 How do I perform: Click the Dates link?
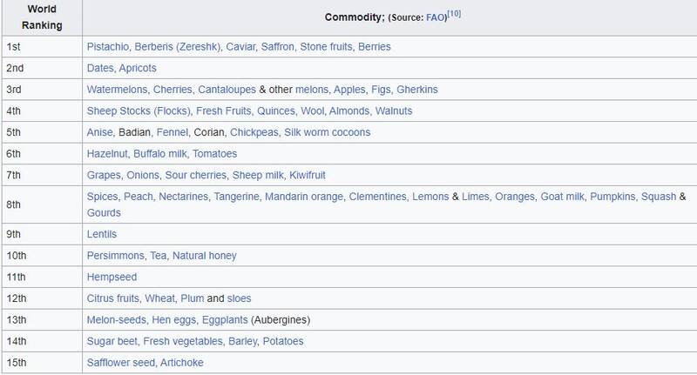[x=101, y=68]
